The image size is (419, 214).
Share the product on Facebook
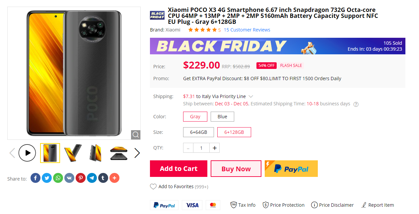click(x=35, y=178)
